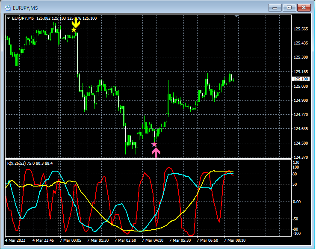316x249 pixels.
Task: Click the 124.900 price axis label
Action: click(x=301, y=101)
